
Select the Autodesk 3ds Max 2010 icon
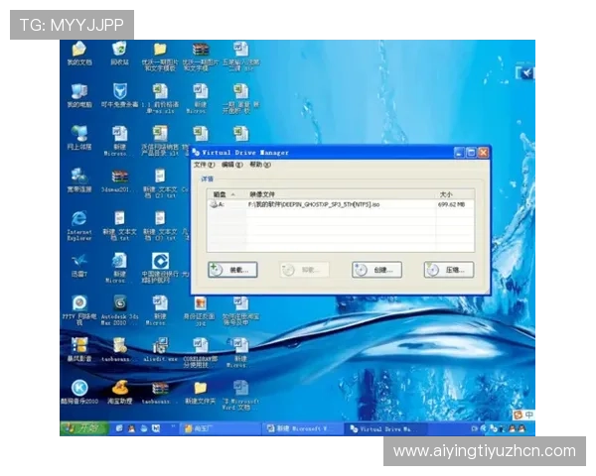[x=119, y=304]
